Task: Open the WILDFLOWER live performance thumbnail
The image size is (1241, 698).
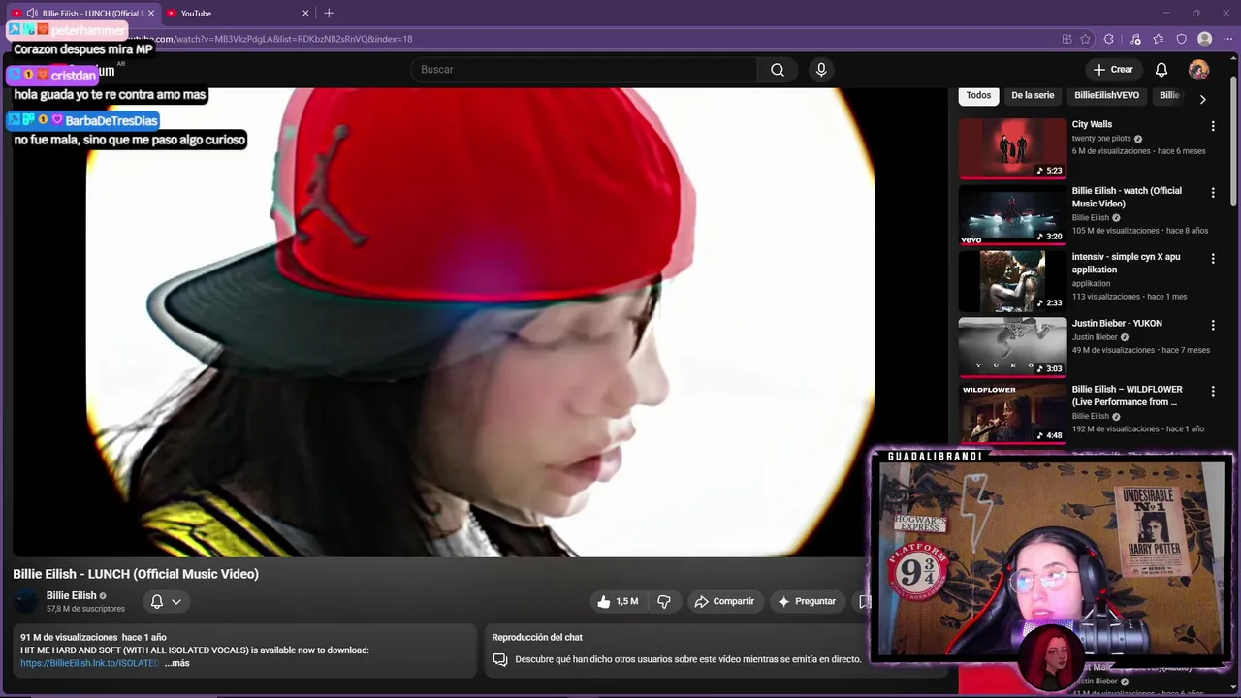Action: [1012, 412]
